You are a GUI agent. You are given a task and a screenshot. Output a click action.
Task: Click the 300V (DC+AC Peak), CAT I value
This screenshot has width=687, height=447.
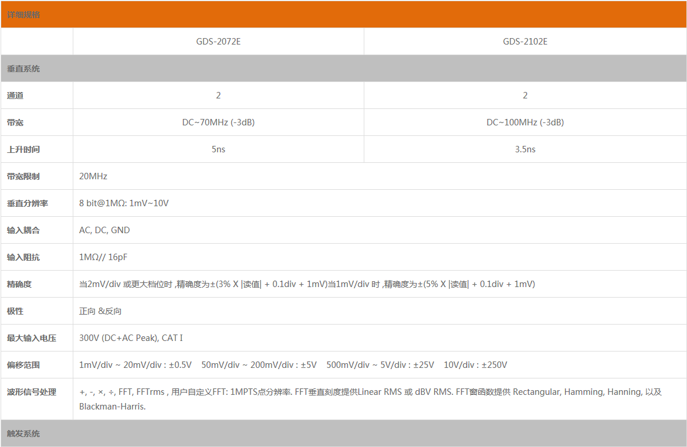coord(131,338)
